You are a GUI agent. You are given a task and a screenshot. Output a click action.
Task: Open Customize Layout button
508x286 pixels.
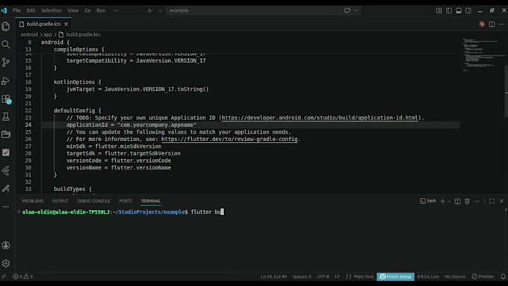tap(439, 10)
